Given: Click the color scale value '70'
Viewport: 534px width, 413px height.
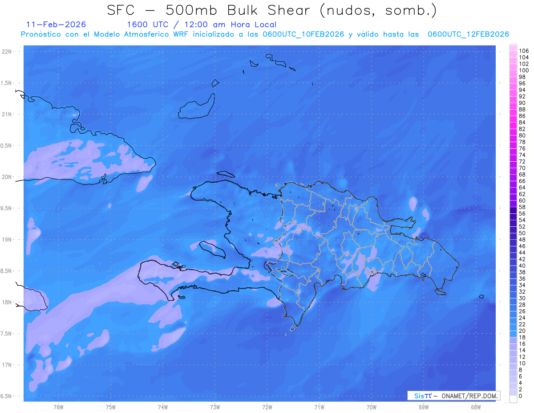Looking at the screenshot, I should pos(522,168).
